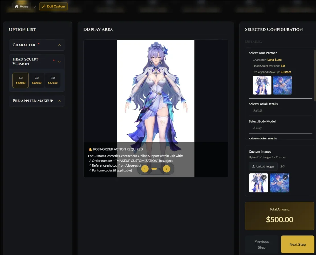Remove the second uploaded custom image
The image size is (316, 255).
285,177
